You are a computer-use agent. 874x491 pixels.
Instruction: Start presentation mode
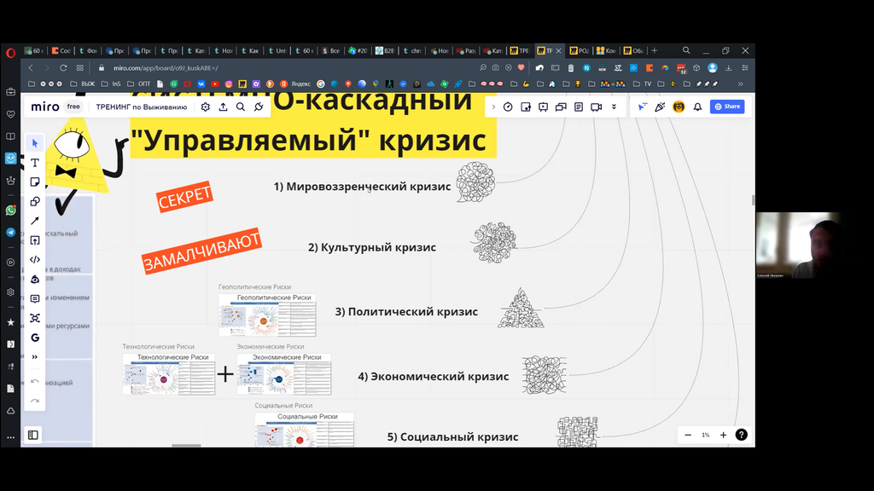[x=543, y=107]
